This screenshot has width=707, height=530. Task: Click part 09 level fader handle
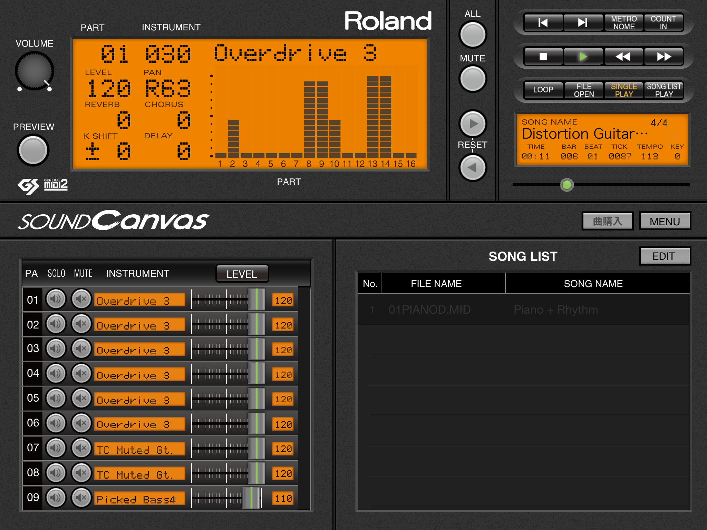click(251, 498)
